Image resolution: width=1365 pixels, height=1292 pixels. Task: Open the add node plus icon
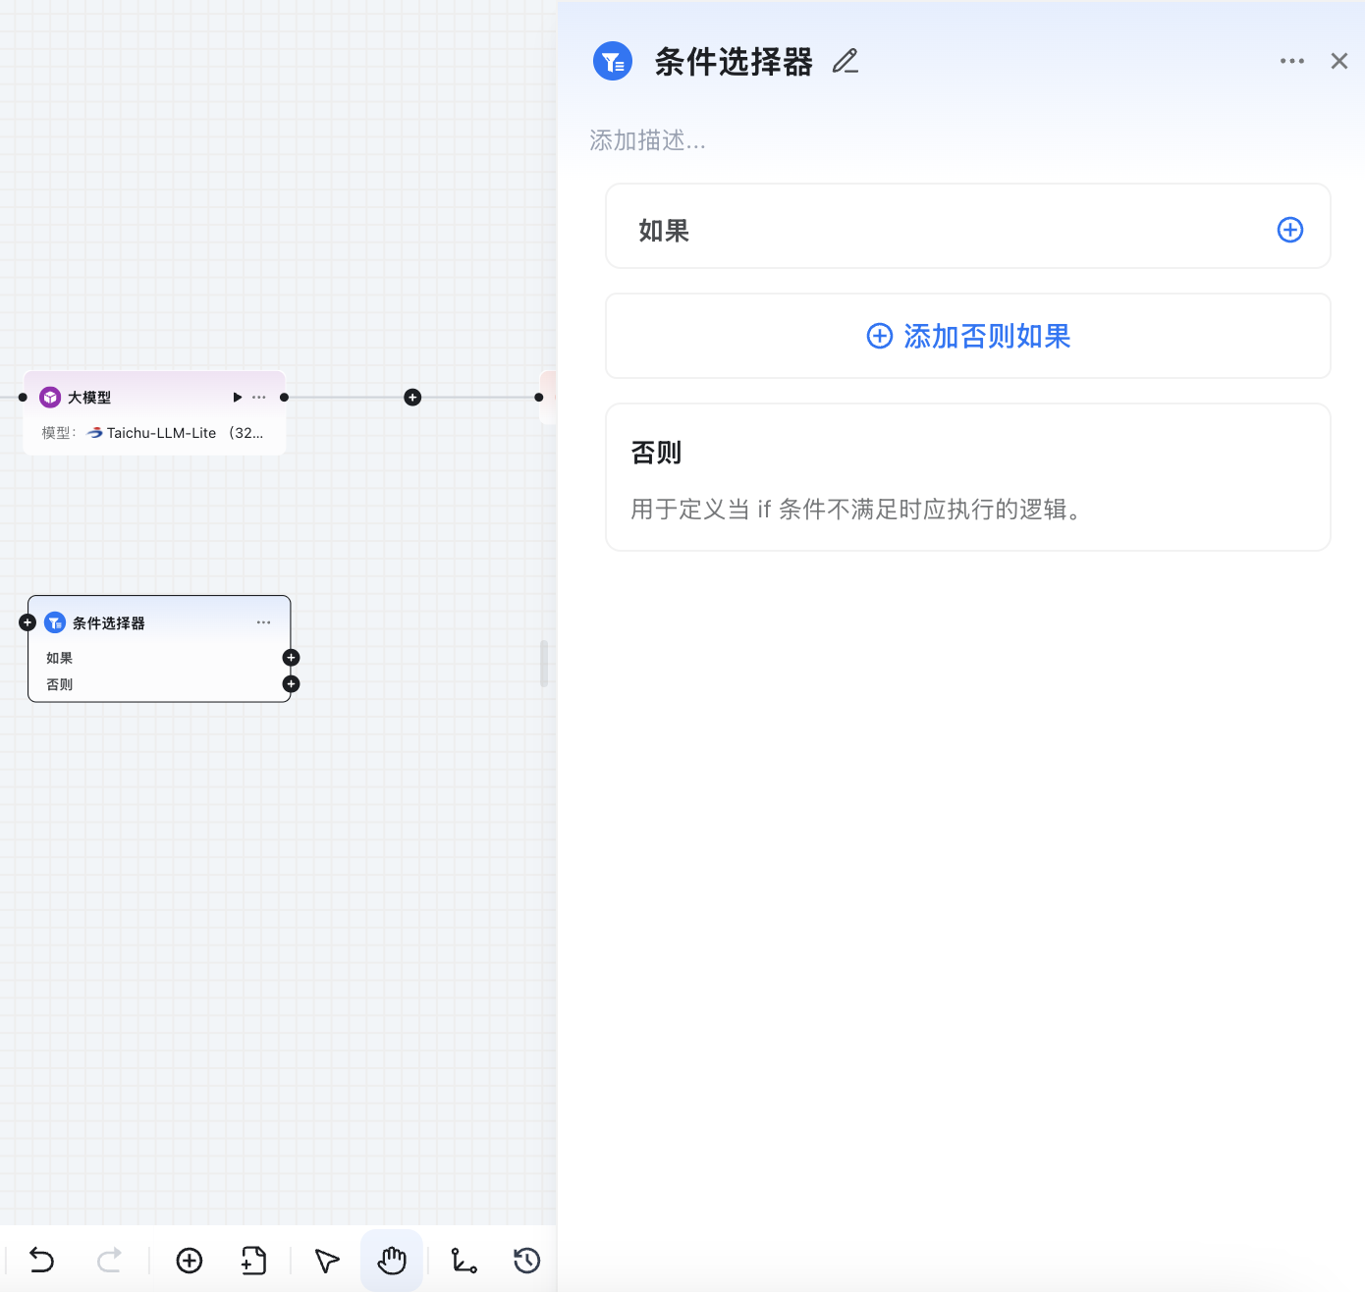(x=189, y=1261)
